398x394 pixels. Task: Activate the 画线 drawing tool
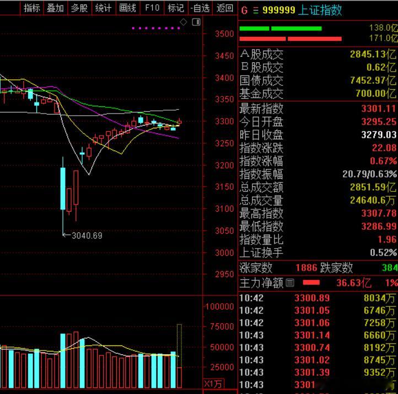click(128, 8)
